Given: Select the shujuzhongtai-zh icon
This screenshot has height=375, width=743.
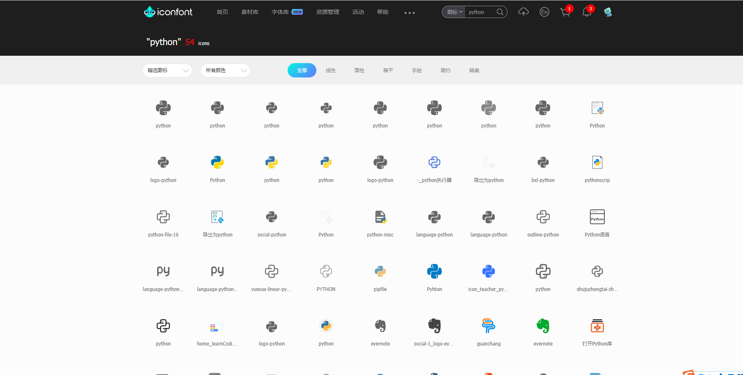Looking at the screenshot, I should (597, 272).
